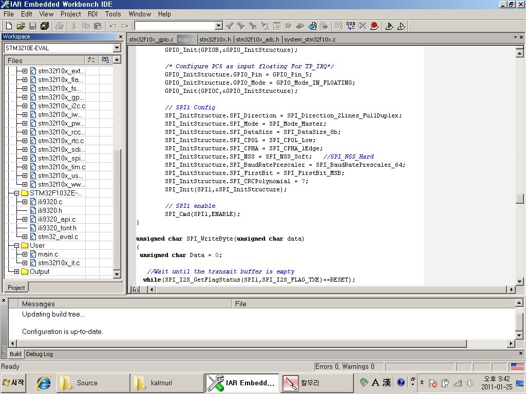Select stm32f10x_it.c in the file tree
This screenshot has width=526, height=394.
click(59, 263)
